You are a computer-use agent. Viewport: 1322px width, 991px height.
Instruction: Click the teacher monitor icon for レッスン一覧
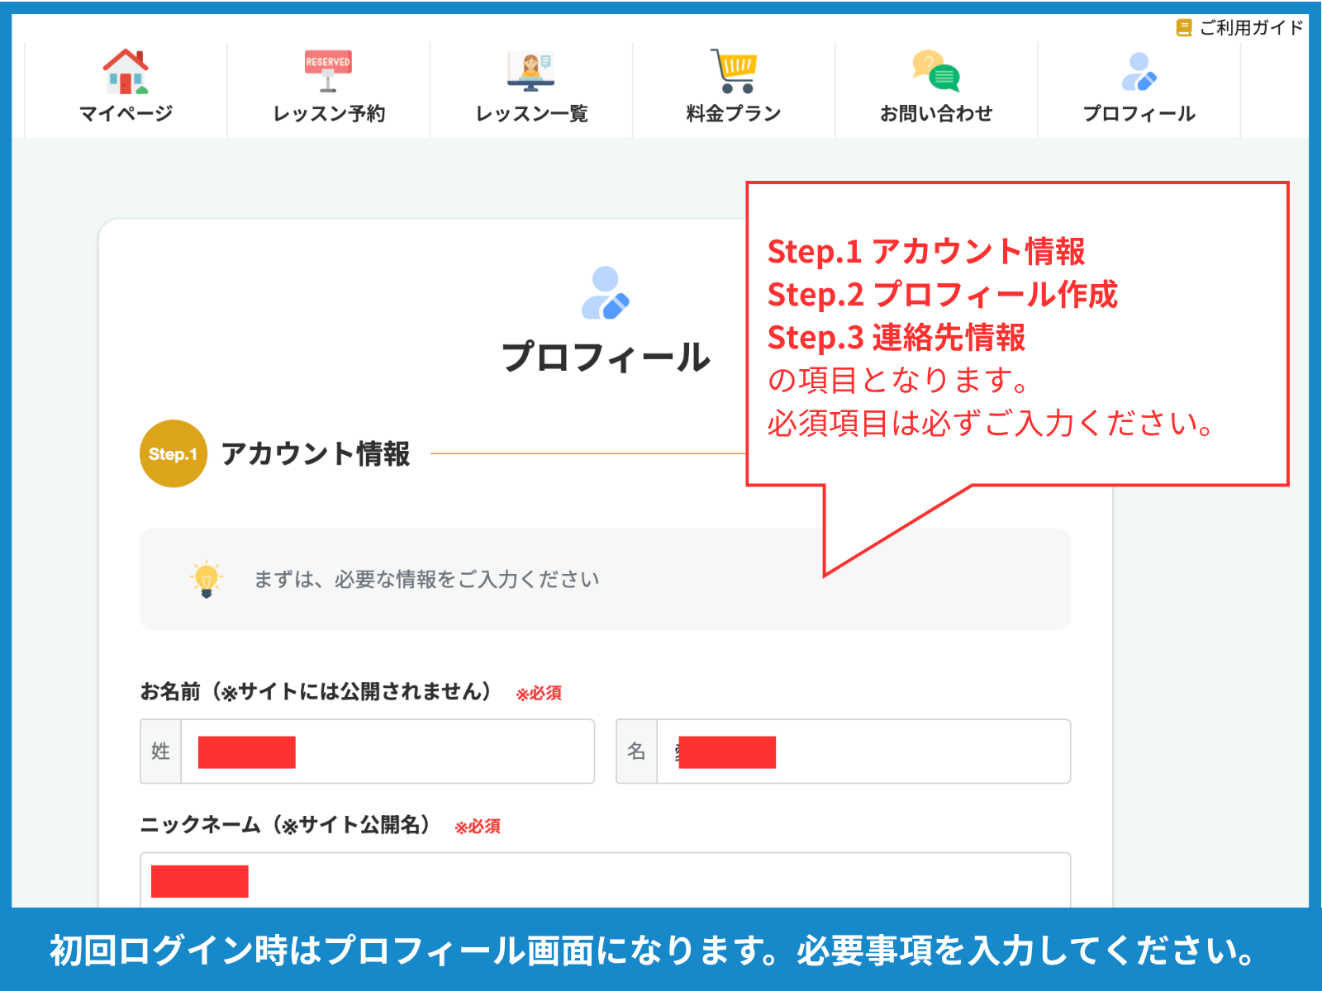[x=530, y=71]
